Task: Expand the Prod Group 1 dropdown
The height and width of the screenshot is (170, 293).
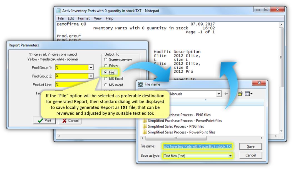Action: [91, 67]
